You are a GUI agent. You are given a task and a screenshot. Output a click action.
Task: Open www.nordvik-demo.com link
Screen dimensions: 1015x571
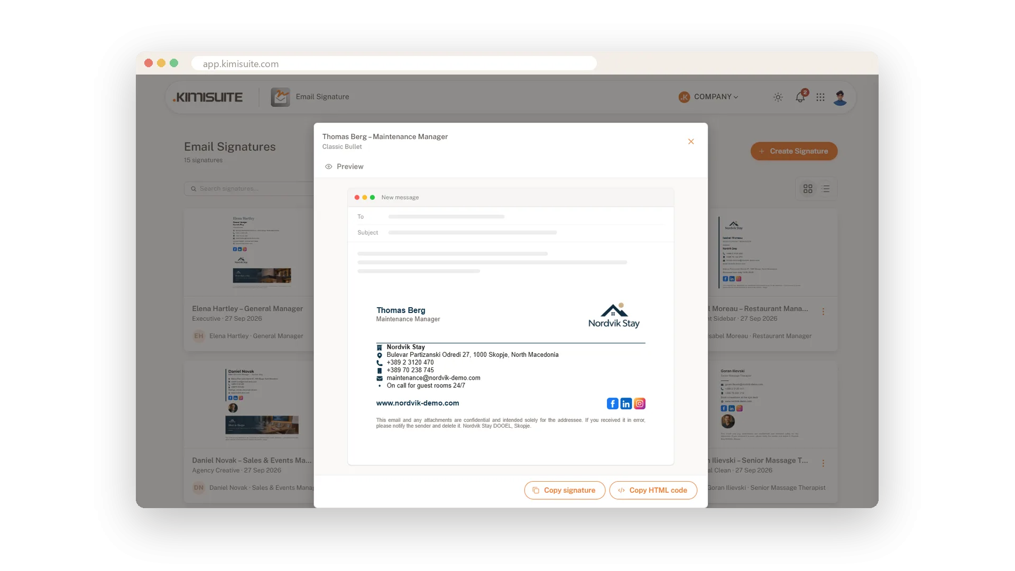click(x=418, y=403)
